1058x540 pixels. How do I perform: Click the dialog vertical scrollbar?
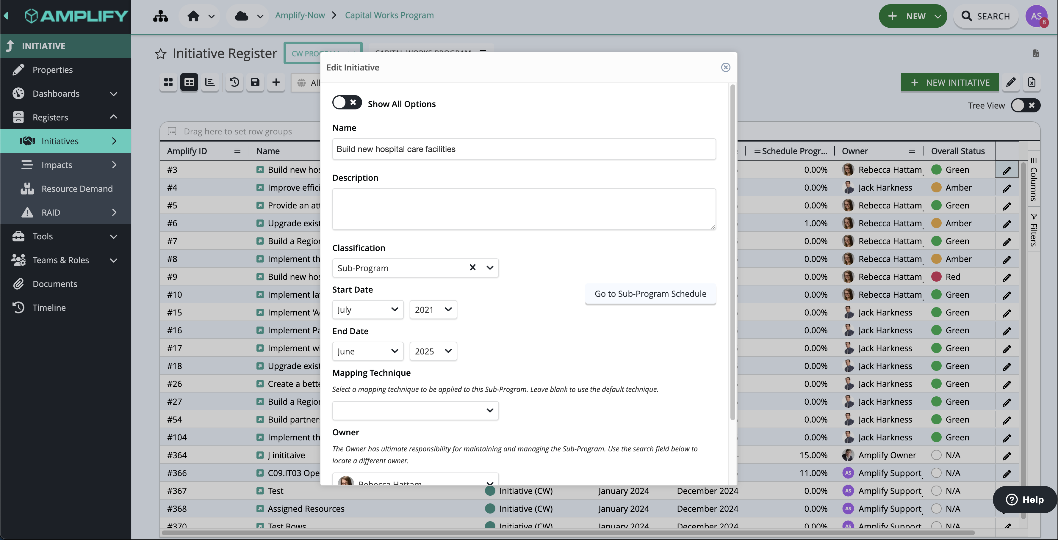[732, 252]
